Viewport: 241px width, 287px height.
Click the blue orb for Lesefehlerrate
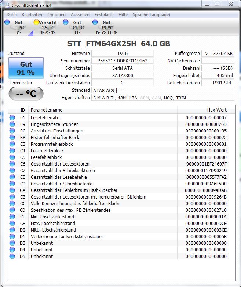point(12,117)
